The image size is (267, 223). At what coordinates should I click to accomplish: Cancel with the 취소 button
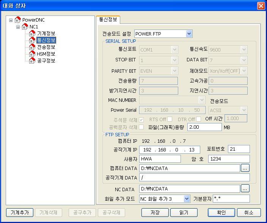pyautogui.click(x=249, y=212)
